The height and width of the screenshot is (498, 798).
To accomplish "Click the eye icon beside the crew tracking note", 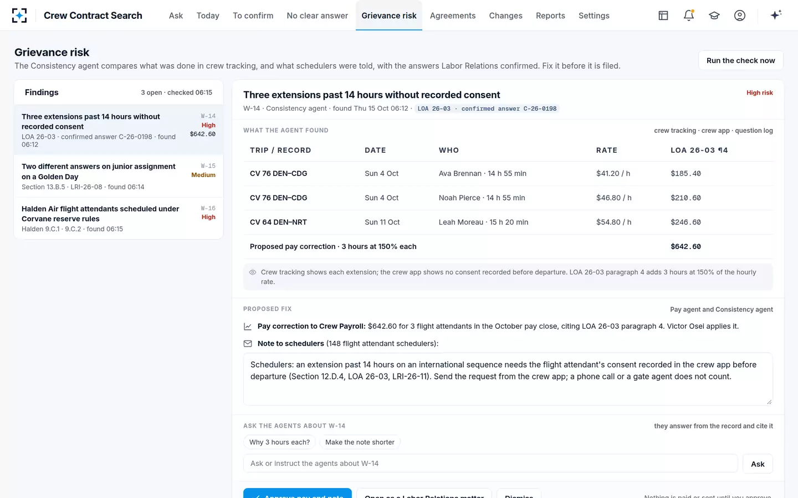I will coord(253,272).
